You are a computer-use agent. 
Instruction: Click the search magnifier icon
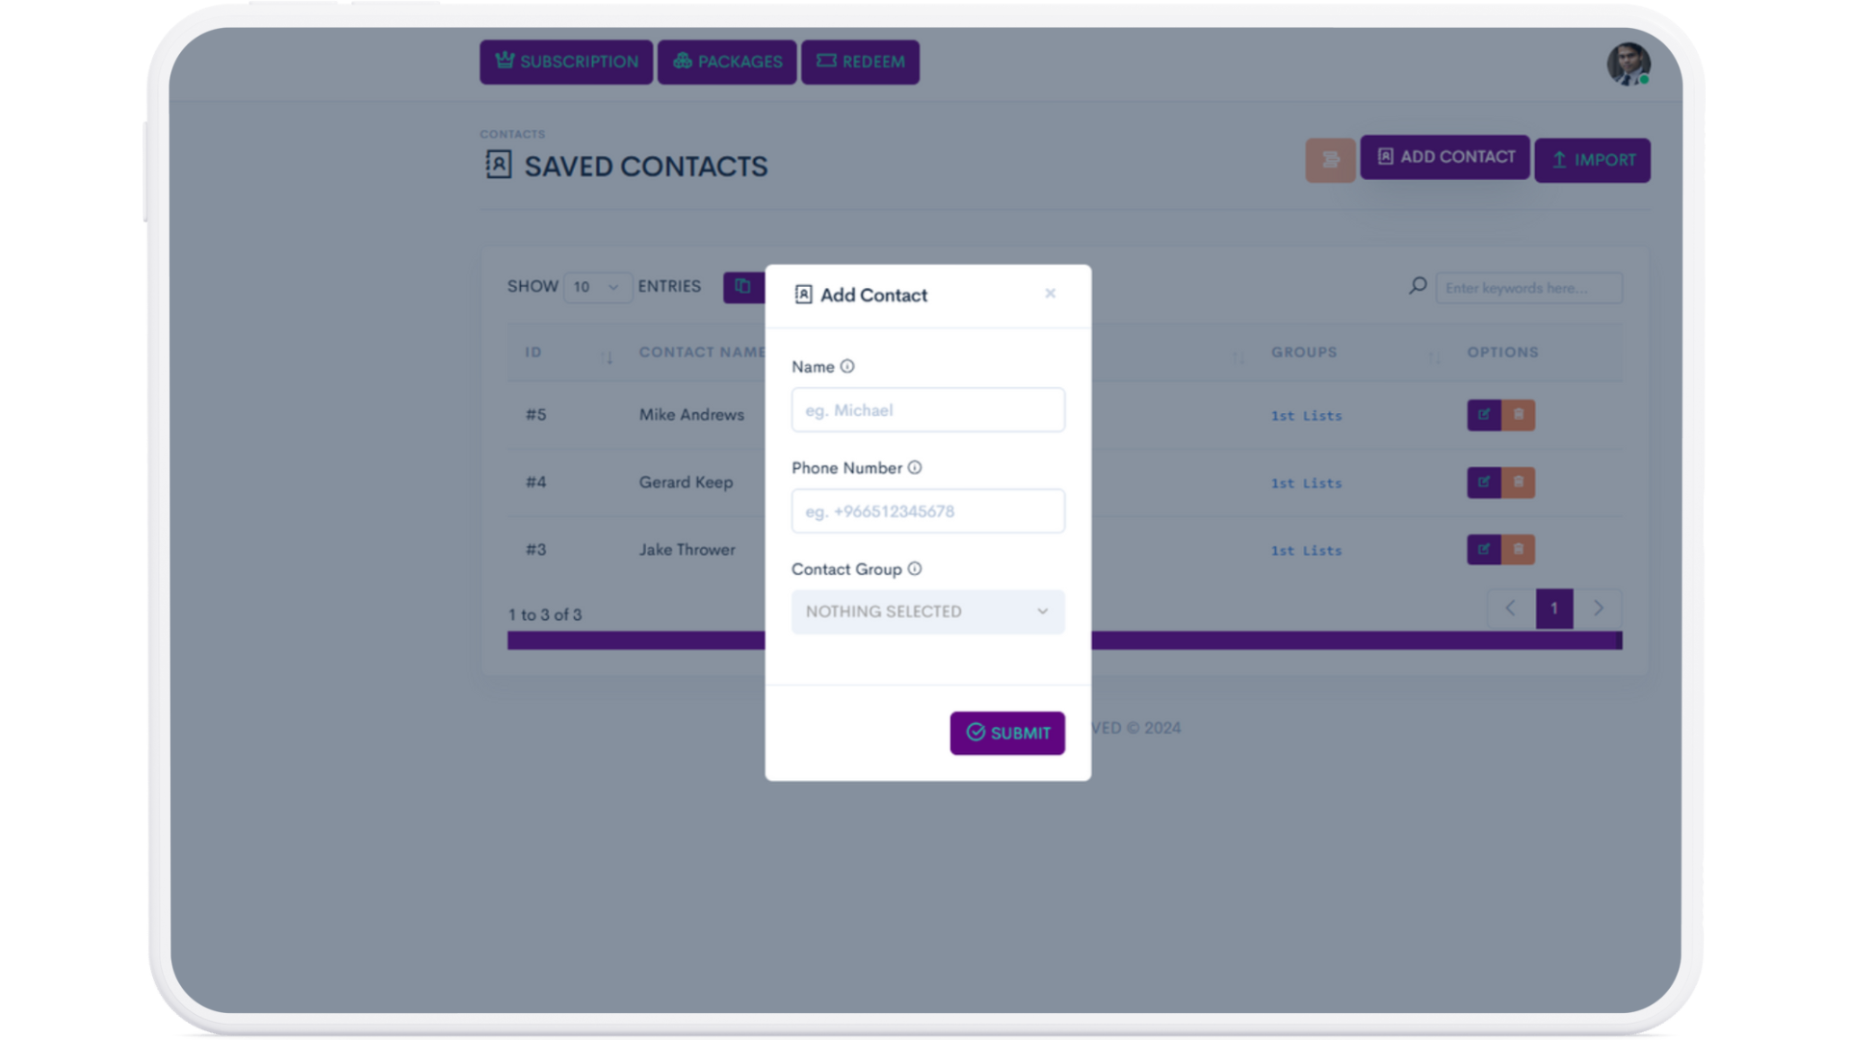coord(1418,286)
